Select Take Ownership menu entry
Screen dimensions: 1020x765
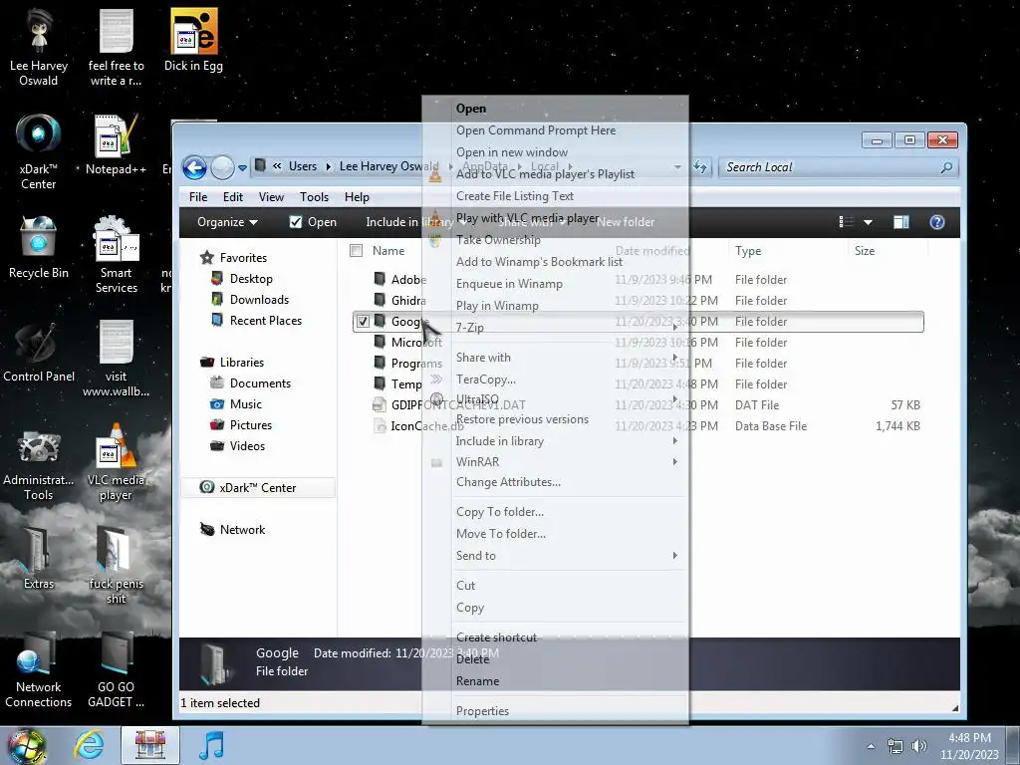point(498,240)
